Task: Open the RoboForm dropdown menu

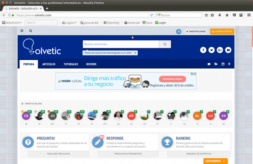Action: tap(12, 23)
